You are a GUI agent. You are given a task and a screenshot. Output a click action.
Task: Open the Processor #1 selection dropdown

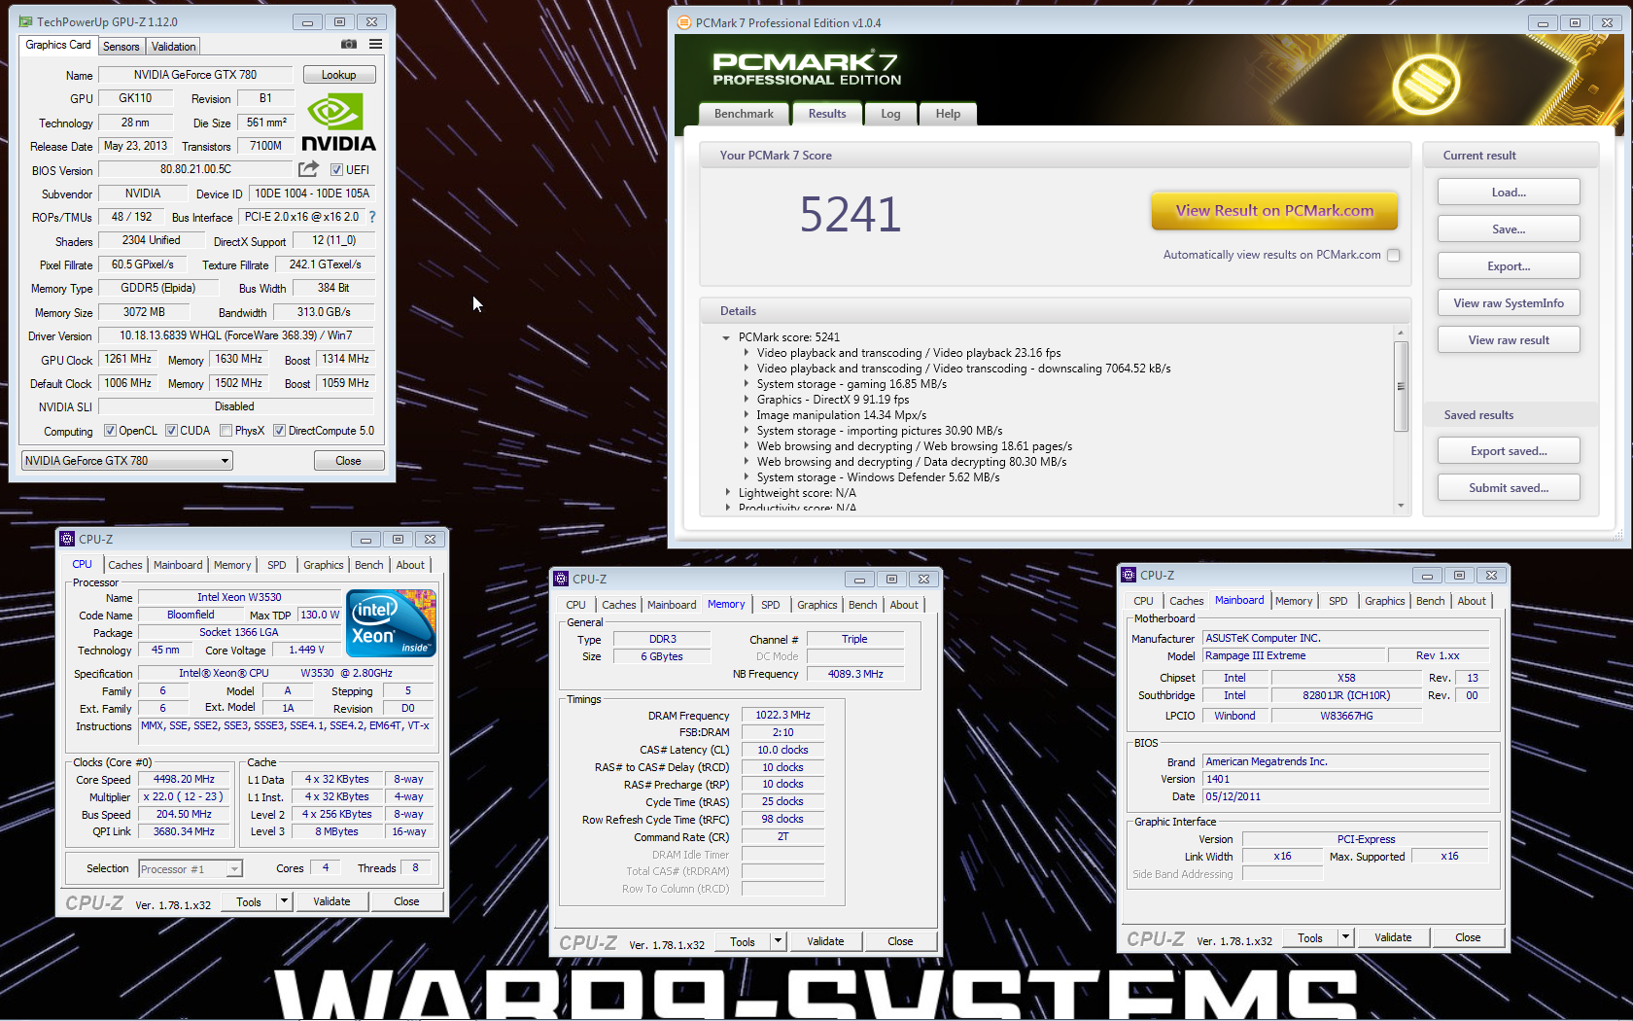coord(191,869)
